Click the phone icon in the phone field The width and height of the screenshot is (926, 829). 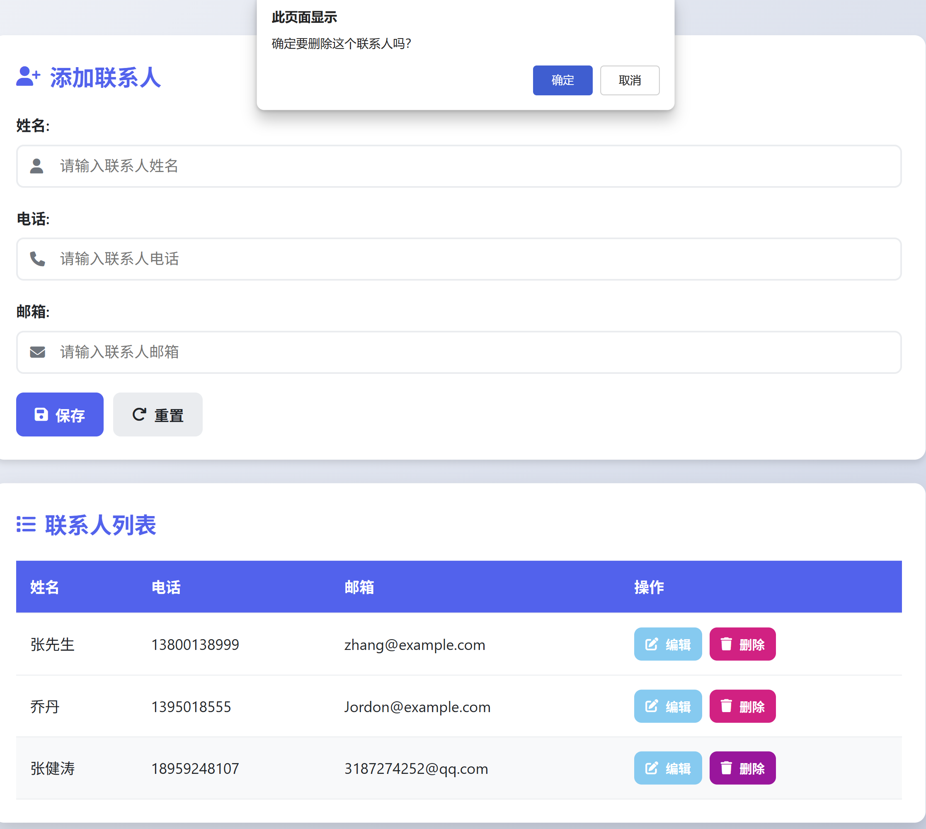click(37, 259)
